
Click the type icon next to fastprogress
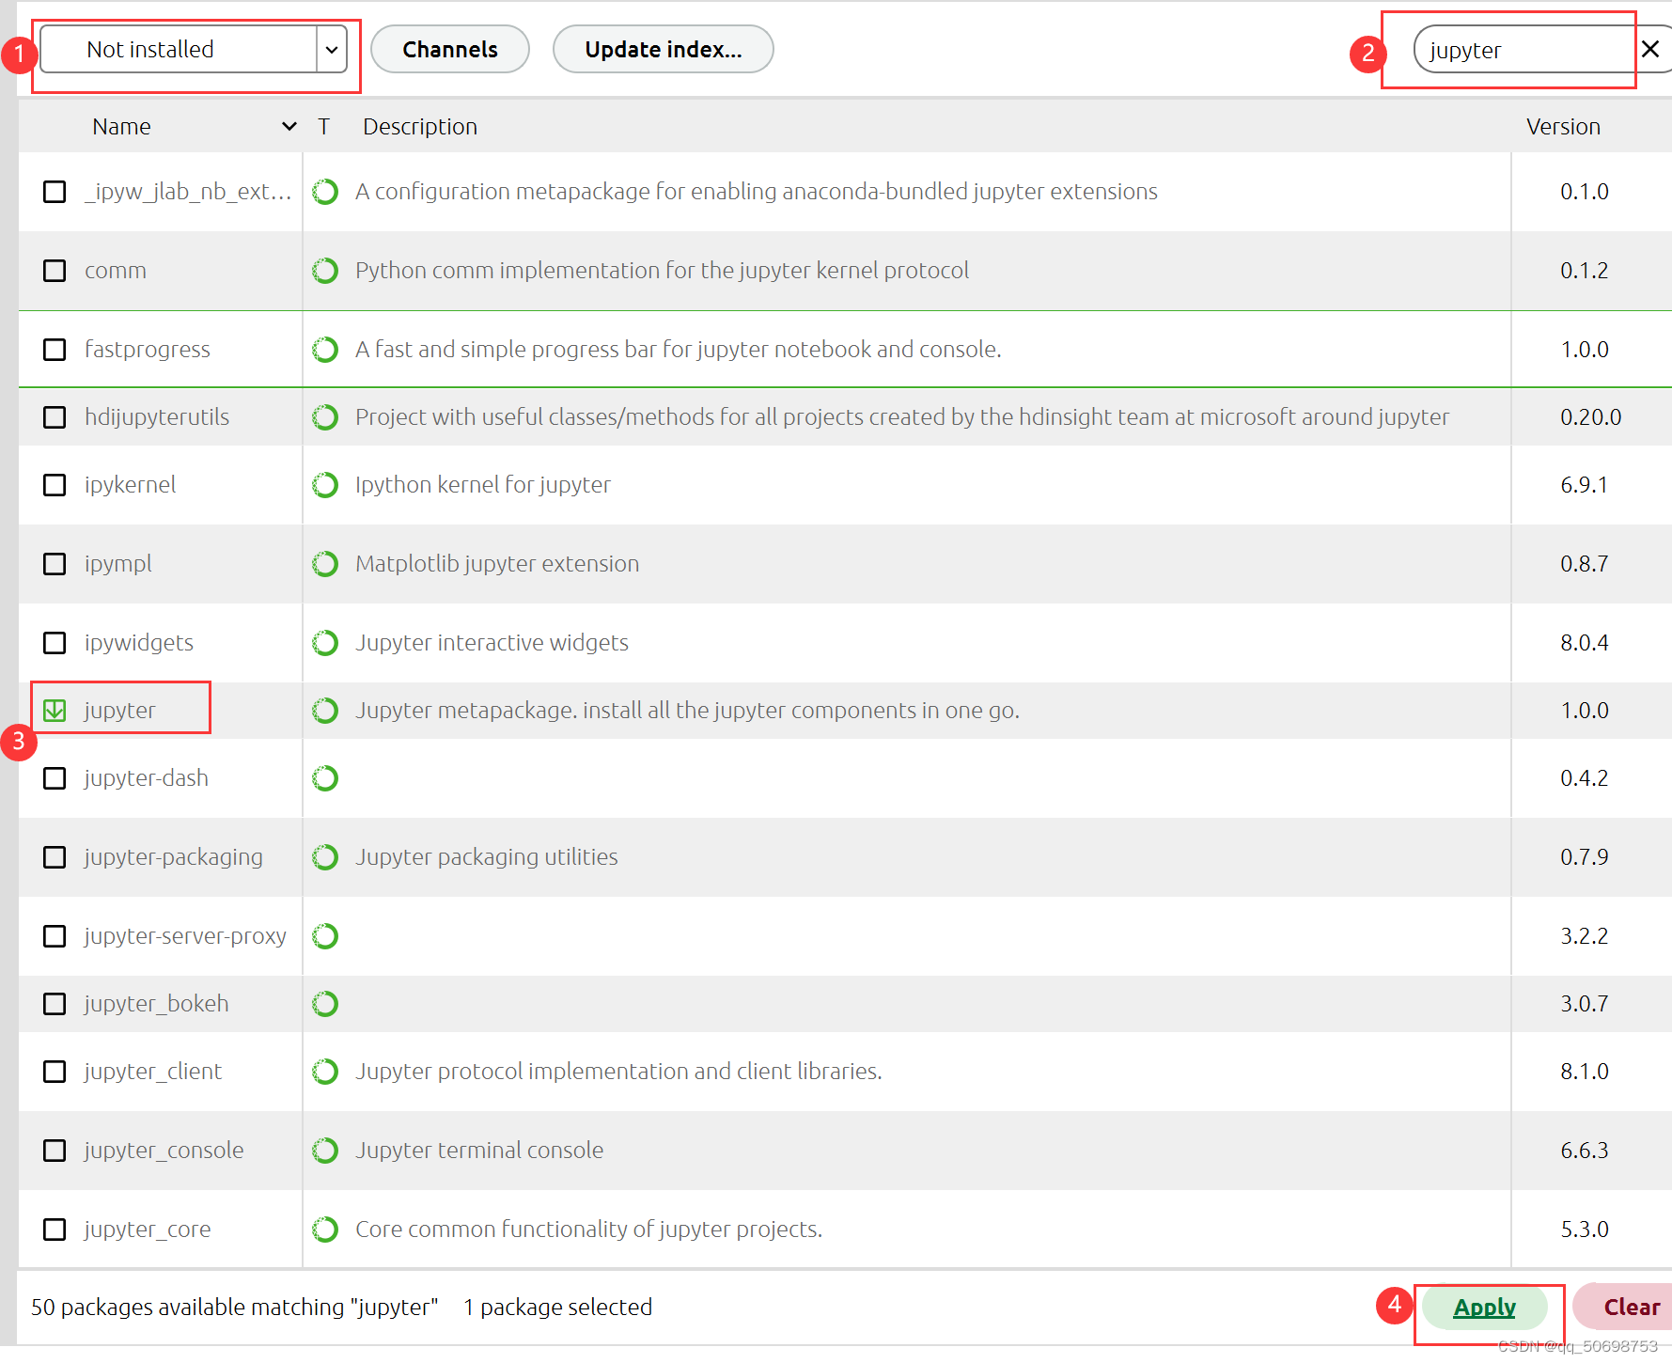pos(325,350)
